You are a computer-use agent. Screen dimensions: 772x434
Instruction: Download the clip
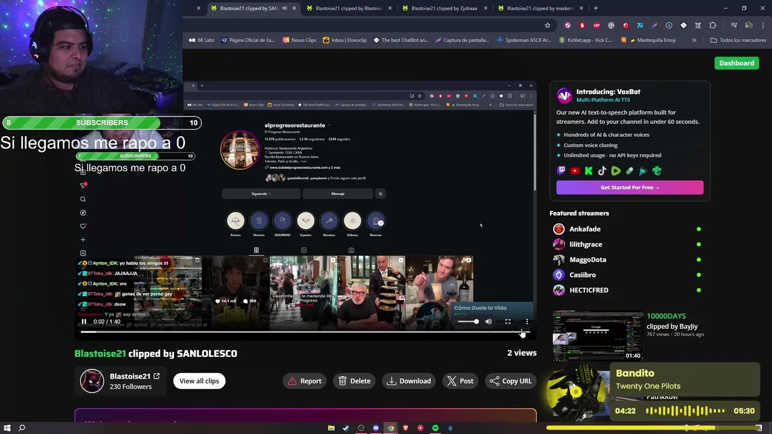tap(409, 381)
